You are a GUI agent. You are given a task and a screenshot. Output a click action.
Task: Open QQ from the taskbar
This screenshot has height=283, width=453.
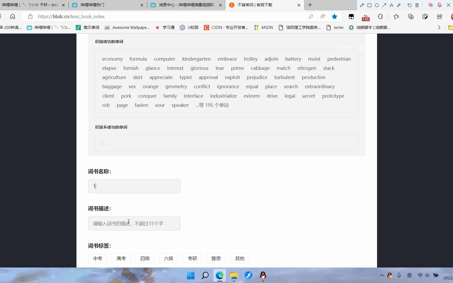[263, 275]
